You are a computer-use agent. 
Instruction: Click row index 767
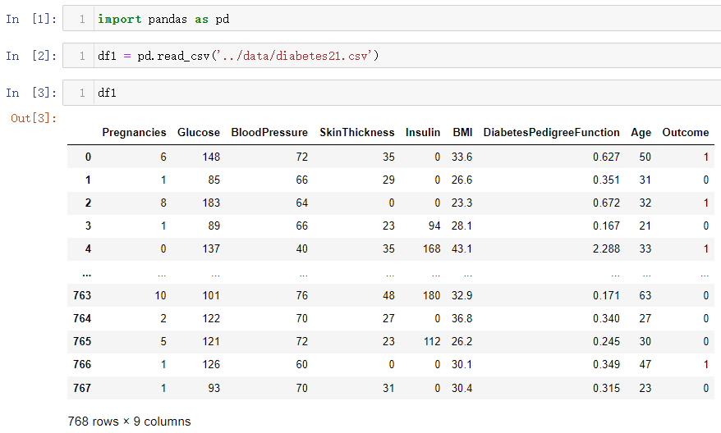point(82,388)
